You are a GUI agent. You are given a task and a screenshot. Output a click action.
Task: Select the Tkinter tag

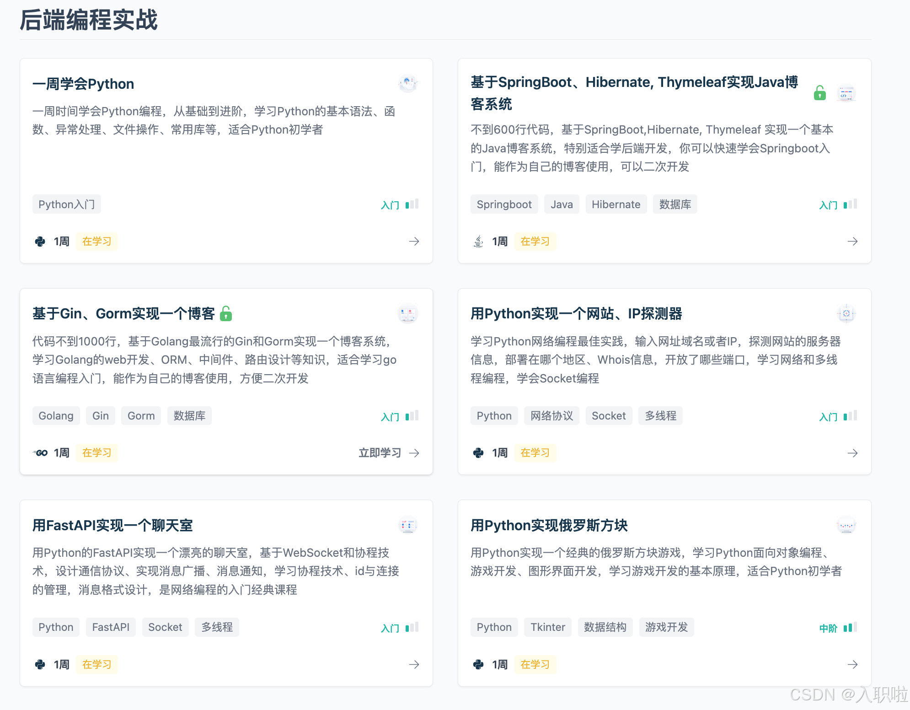tap(547, 627)
